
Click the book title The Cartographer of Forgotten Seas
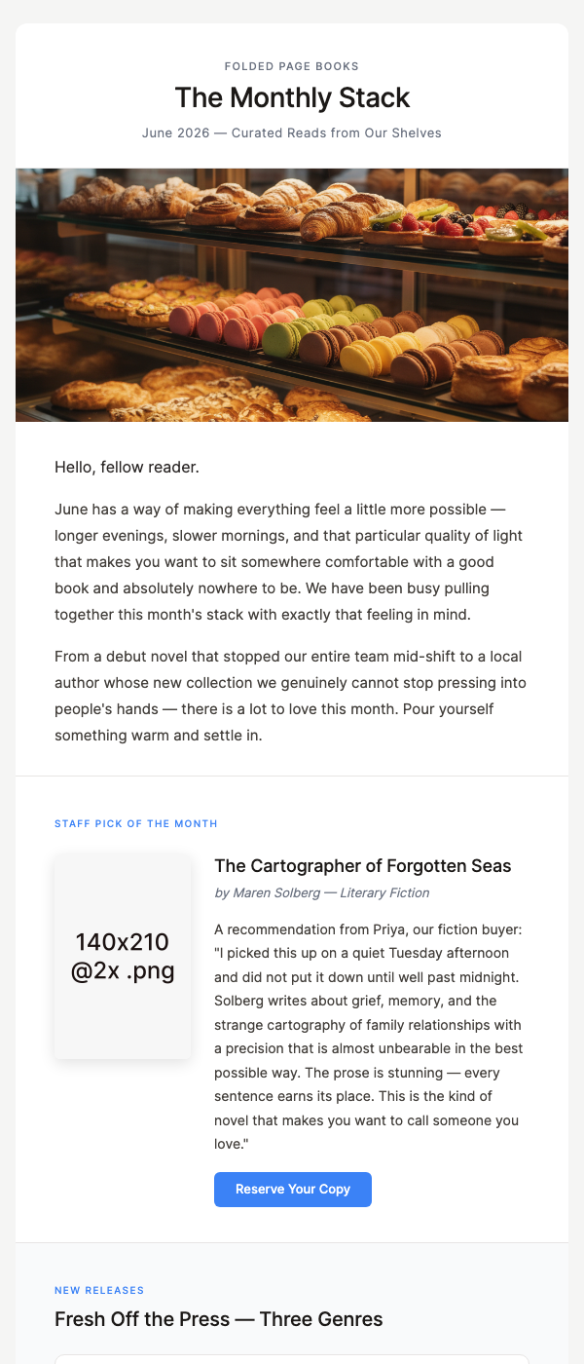click(x=362, y=865)
